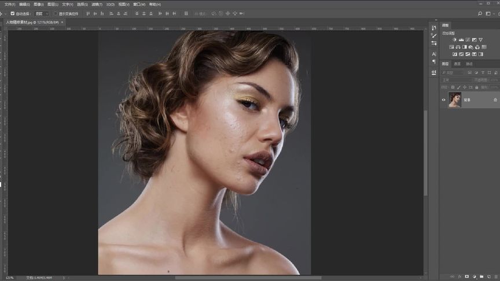
Task: Open the History panel icon in dock
Action: [x=434, y=28]
